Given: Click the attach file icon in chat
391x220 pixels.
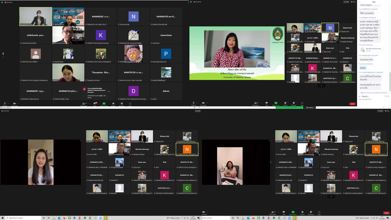Looking at the screenshot, I should (386, 96).
